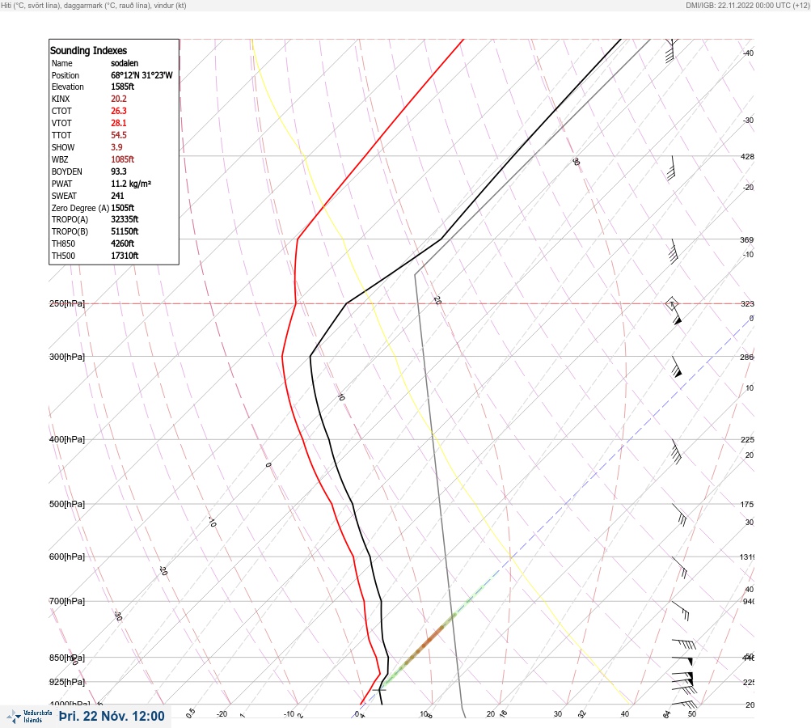811x728 pixels.
Task: Click the 250[hPa] pressure level label
Action: coord(67,303)
